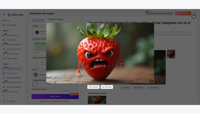Screen dimensions: 200x114
Task: Select Generador de Imagen in the sidebar
Action: point(12,69)
